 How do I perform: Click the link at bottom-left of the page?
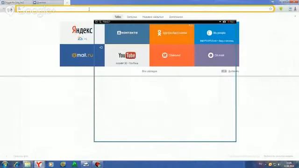click(x=21, y=156)
